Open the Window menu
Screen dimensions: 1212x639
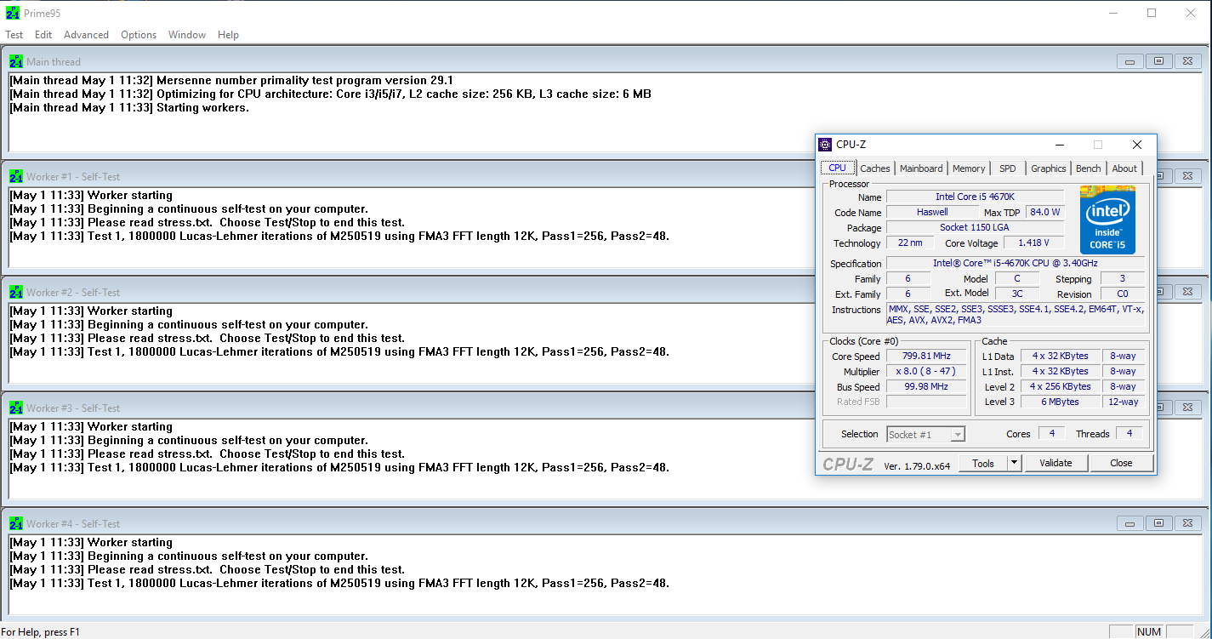[x=187, y=35]
